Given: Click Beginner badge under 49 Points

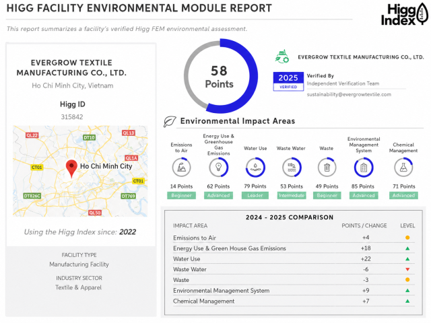Looking at the screenshot, I should (x=327, y=195).
